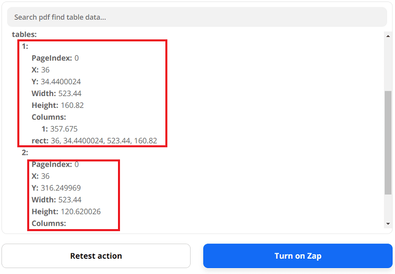Select the Y: 34.4400024 value
The width and height of the screenshot is (395, 274).
61,82
